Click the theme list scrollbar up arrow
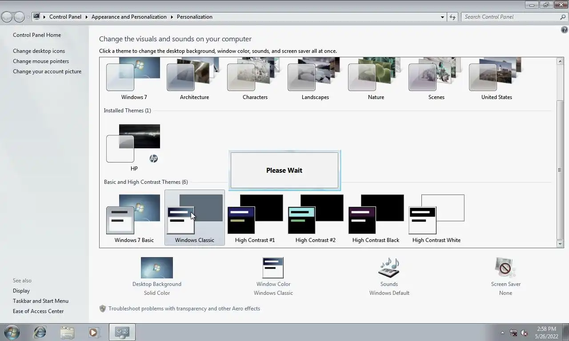The height and width of the screenshot is (341, 569). [x=560, y=61]
